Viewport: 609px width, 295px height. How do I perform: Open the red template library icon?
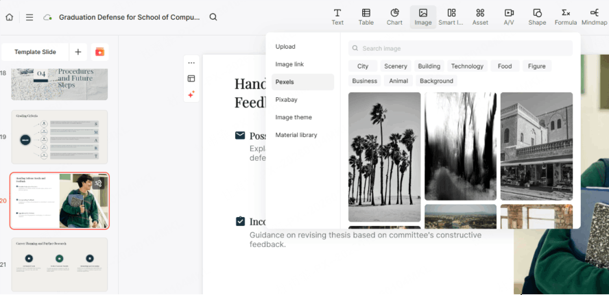click(x=100, y=52)
